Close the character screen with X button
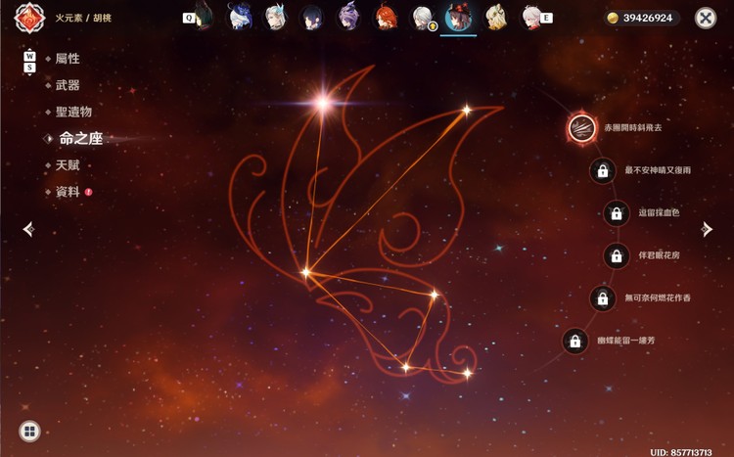The image size is (734, 457). pyautogui.click(x=706, y=19)
